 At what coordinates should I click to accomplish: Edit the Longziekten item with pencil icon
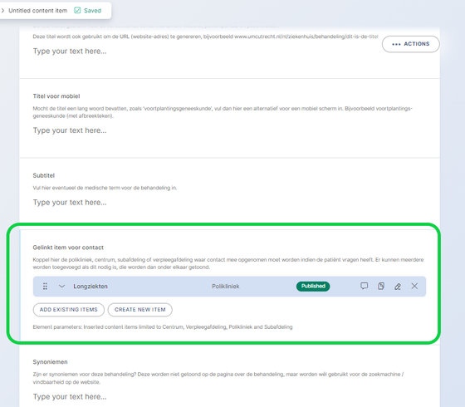tap(398, 287)
